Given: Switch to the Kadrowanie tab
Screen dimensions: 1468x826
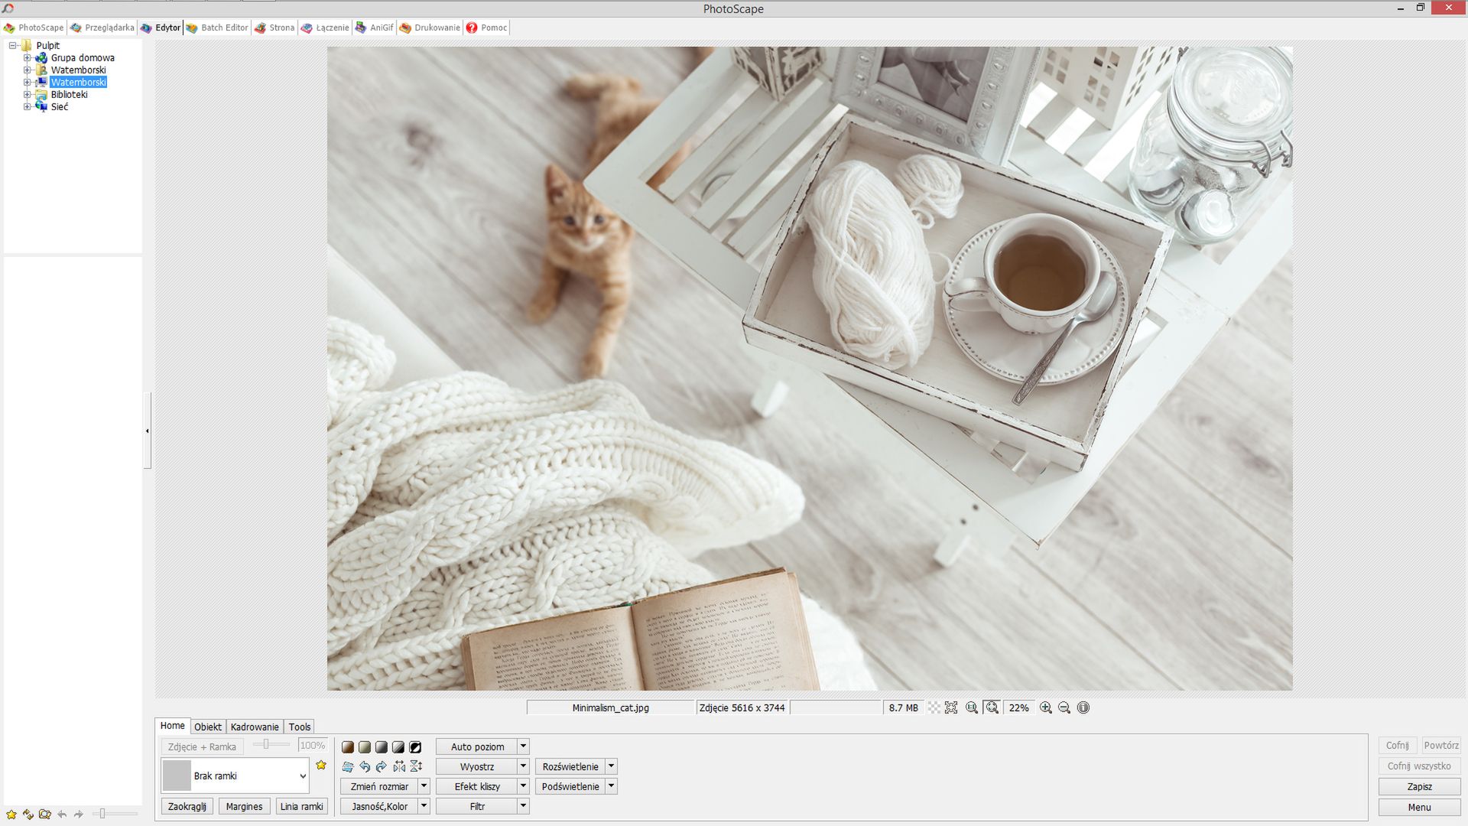Looking at the screenshot, I should tap(255, 727).
